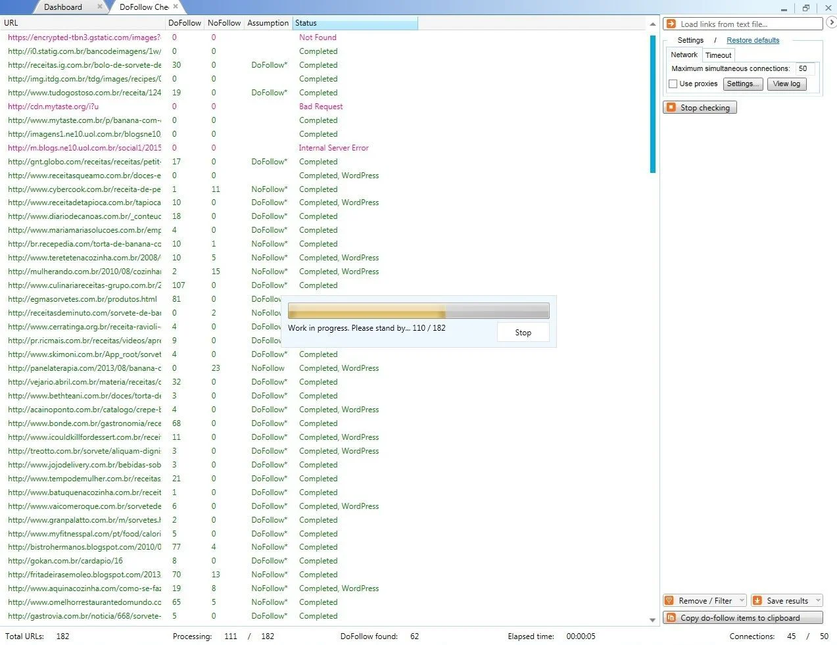The image size is (837, 645).
Task: Sort by the NoFollow column header
Action: pos(224,23)
